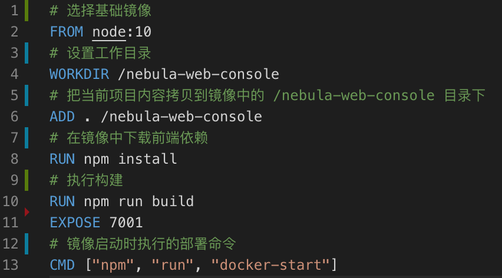The width and height of the screenshot is (502, 278).
Task: Click the blue modified bar beside line 5
Action: click(x=27, y=95)
